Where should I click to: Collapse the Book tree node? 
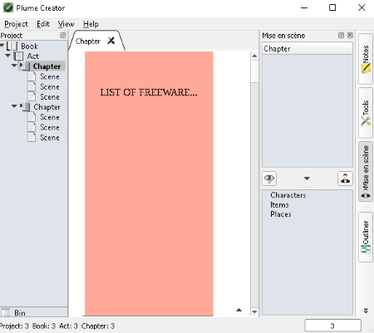(2, 45)
